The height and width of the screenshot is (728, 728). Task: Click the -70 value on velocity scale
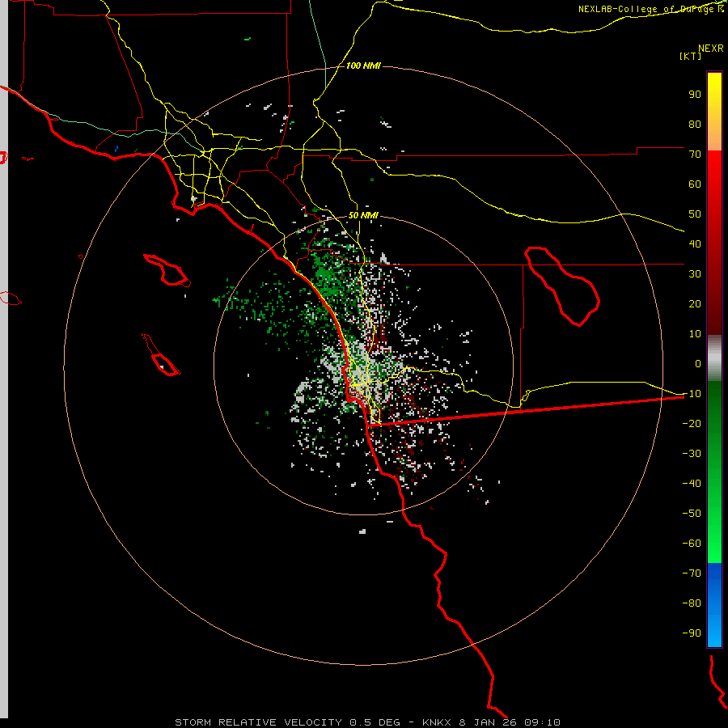[692, 574]
